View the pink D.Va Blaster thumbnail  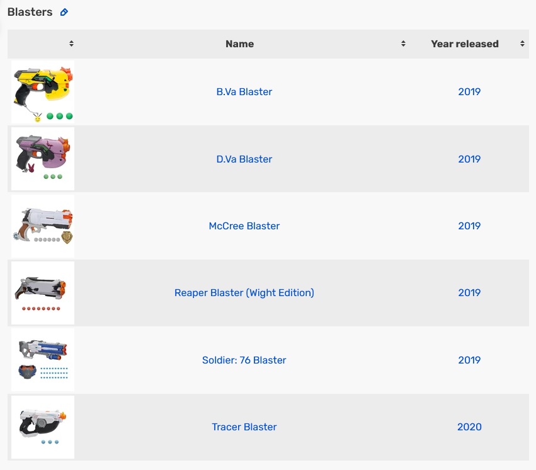coord(43,159)
